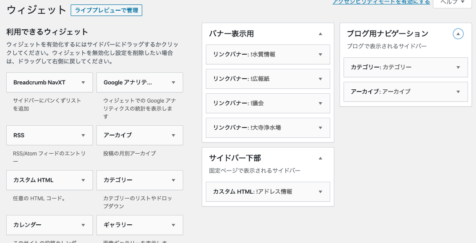Expand リンクバナー: !大寺浄水場 widget arrow
The height and width of the screenshot is (243, 476).
point(320,128)
